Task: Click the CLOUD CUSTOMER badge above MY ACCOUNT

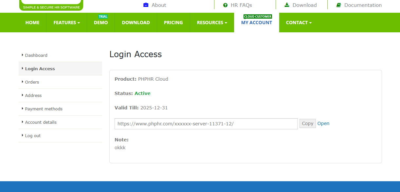Action: tap(257, 16)
